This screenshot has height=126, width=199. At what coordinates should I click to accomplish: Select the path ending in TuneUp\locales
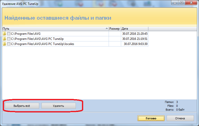click(42, 44)
